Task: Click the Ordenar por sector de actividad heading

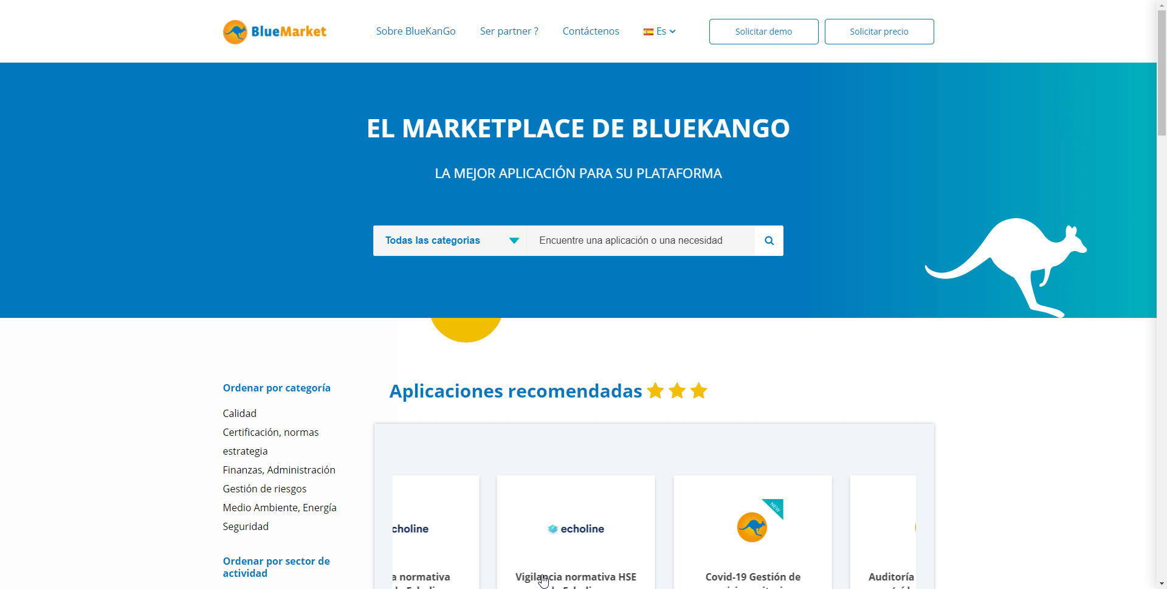Action: point(276,567)
